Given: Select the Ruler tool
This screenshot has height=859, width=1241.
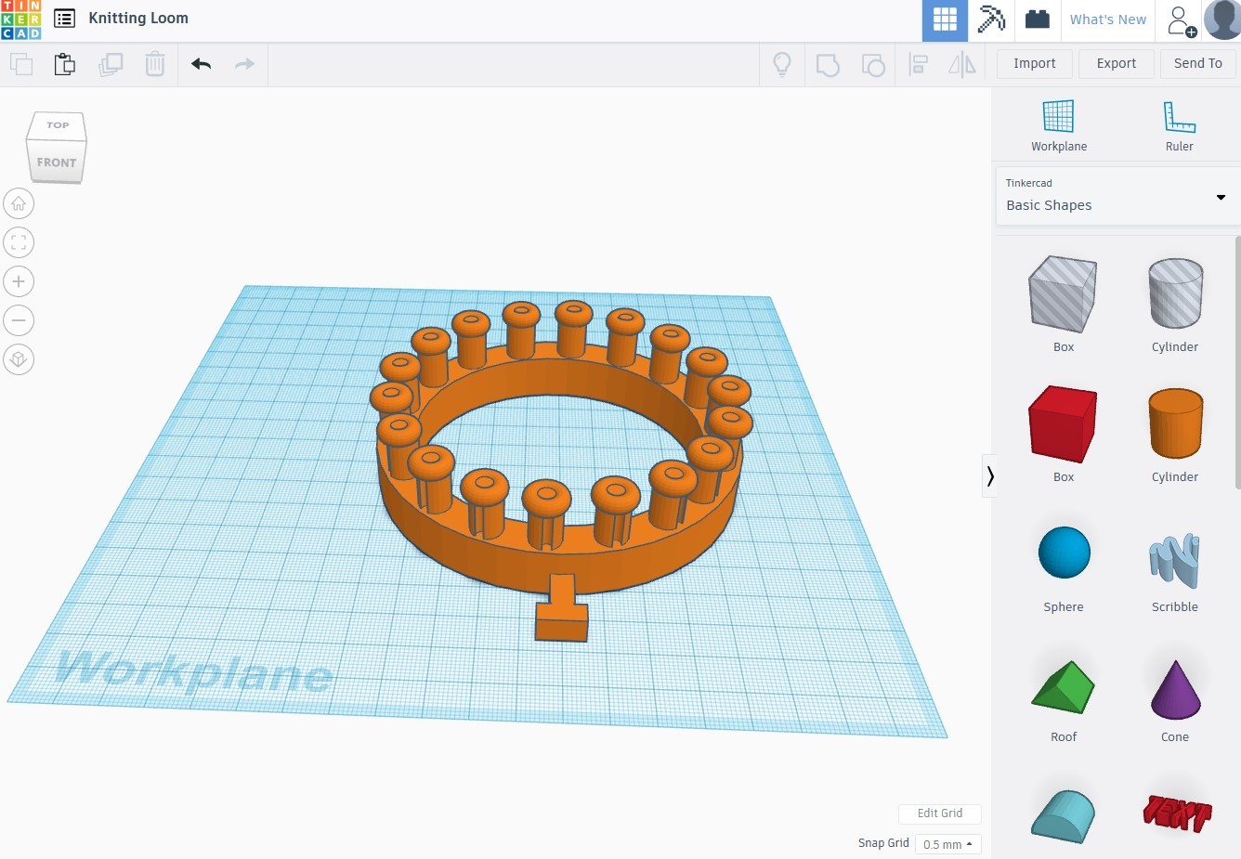Looking at the screenshot, I should coord(1179,126).
